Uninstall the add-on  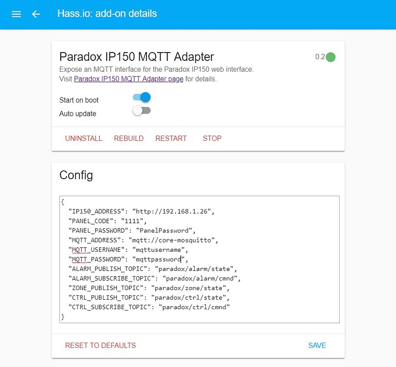pos(84,138)
